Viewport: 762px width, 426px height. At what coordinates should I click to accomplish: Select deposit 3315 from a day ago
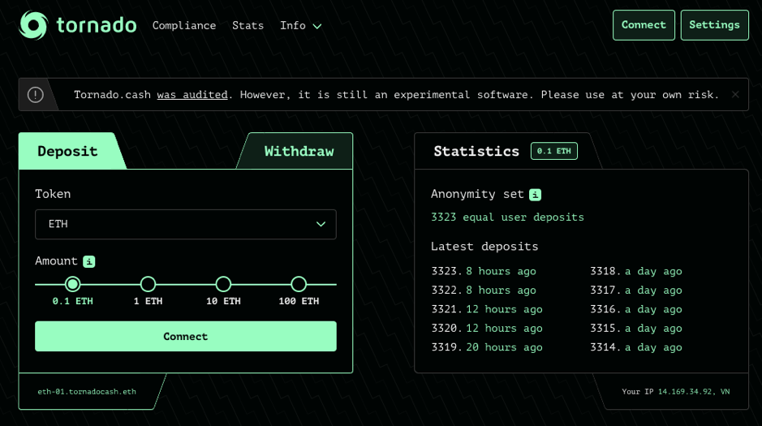[x=636, y=329]
